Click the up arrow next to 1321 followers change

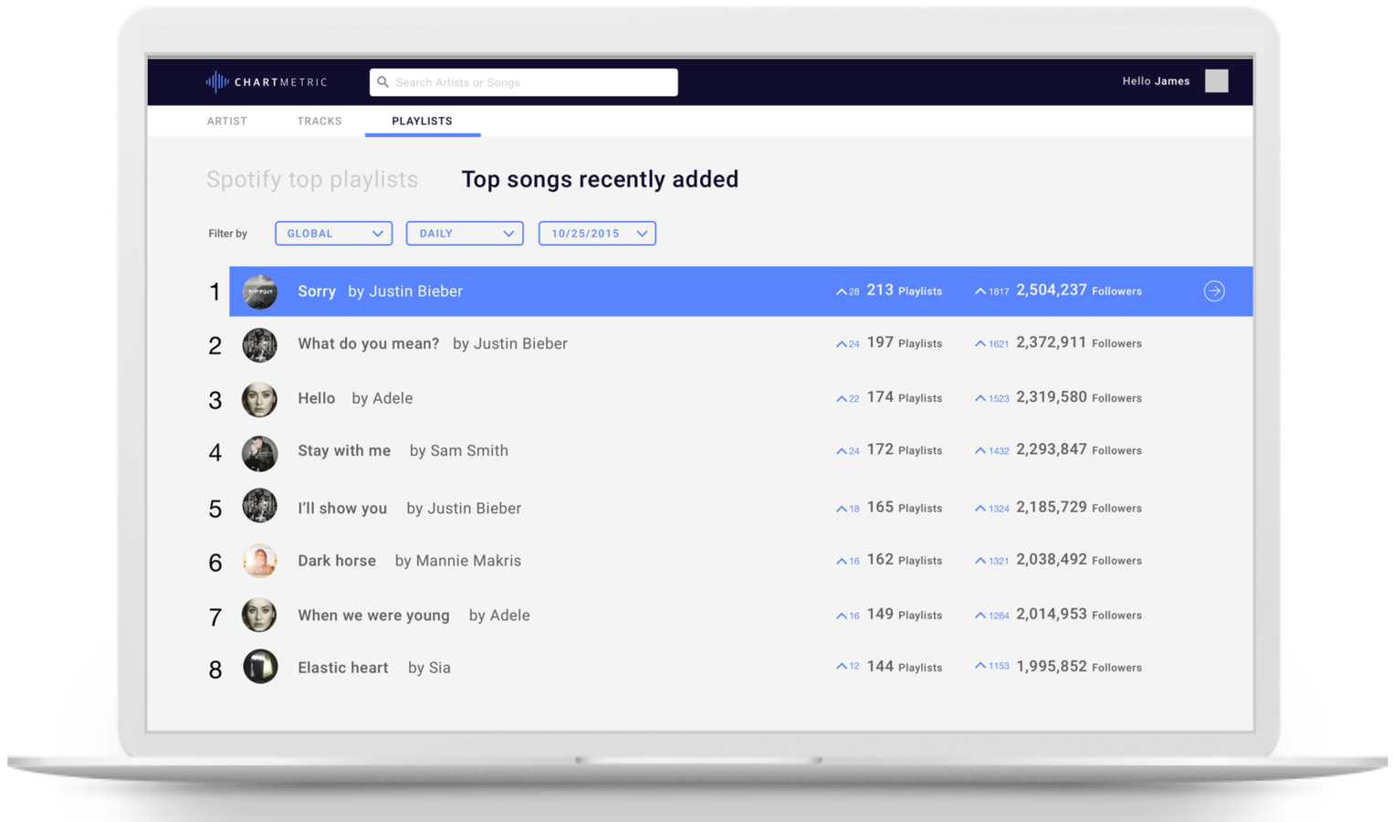click(x=979, y=561)
